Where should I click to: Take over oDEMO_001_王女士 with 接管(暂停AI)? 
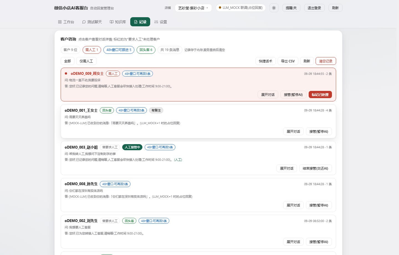pyautogui.click(x=319, y=131)
